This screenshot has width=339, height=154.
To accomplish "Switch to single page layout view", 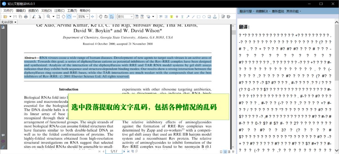I will pos(221,151).
